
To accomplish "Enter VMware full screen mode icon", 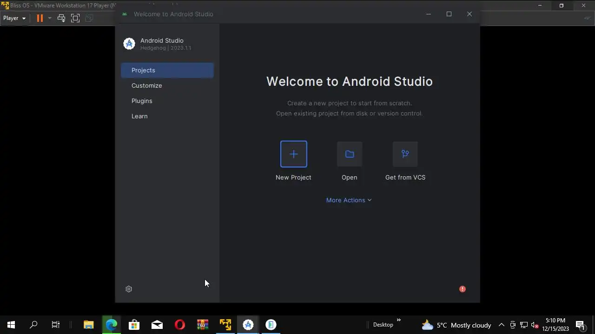I will tap(75, 18).
